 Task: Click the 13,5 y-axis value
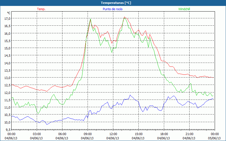[8, 70]
